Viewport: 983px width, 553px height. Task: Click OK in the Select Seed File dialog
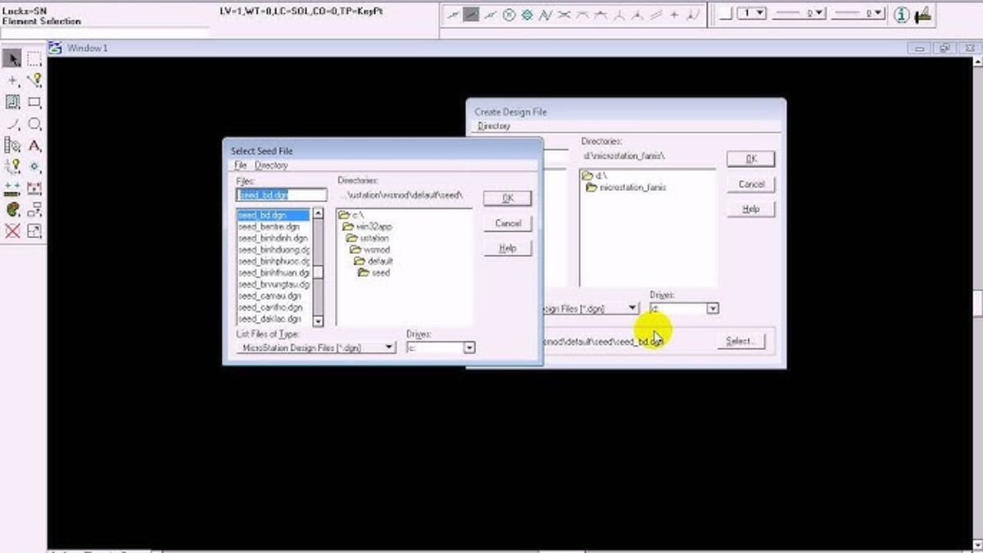click(507, 197)
